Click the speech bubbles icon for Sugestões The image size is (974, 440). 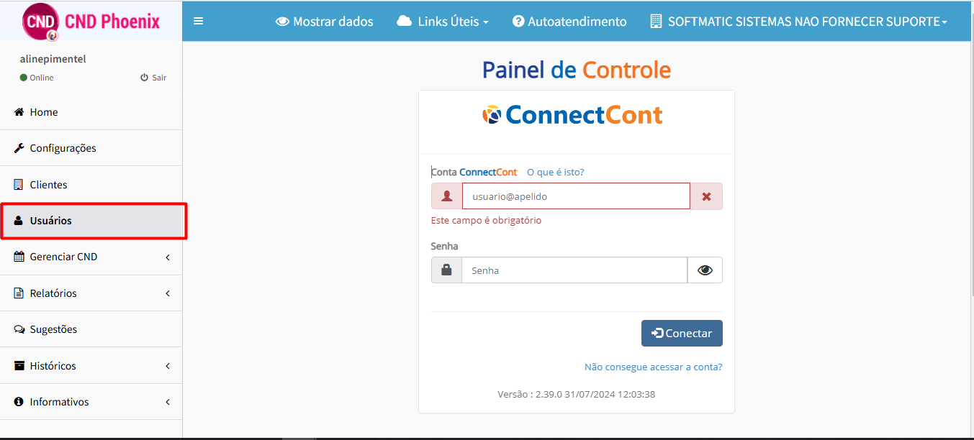pyautogui.click(x=19, y=329)
